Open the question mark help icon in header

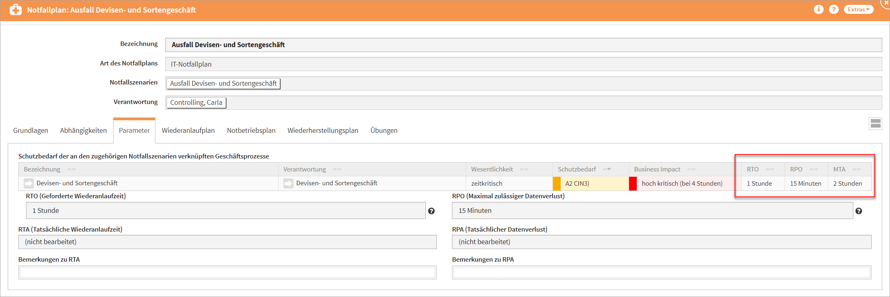(x=833, y=9)
